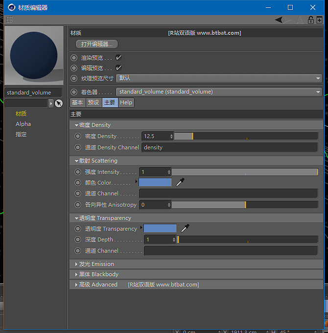Switch to the 预设 tab
This screenshot has width=328, height=333.
94,102
